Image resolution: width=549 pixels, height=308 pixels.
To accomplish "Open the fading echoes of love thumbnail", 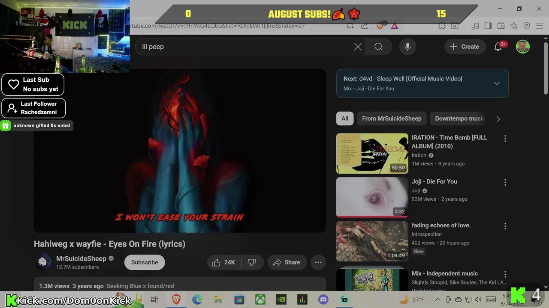I will coord(372,241).
